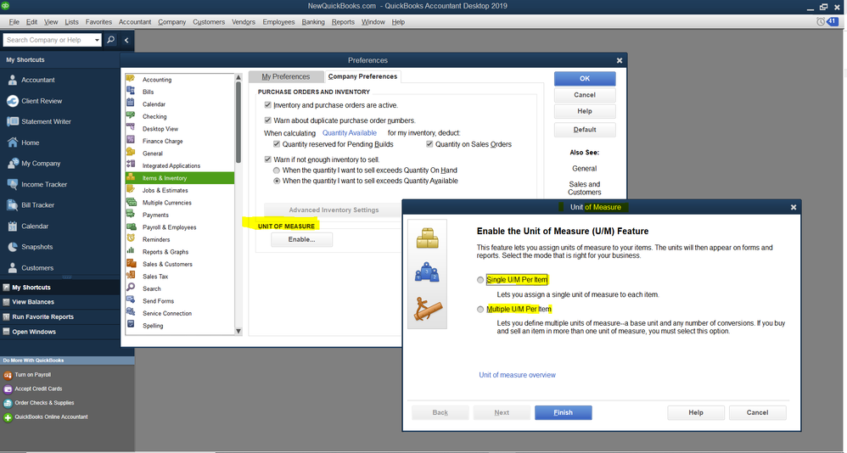
Task: Click Default button in Preferences
Action: (x=585, y=130)
